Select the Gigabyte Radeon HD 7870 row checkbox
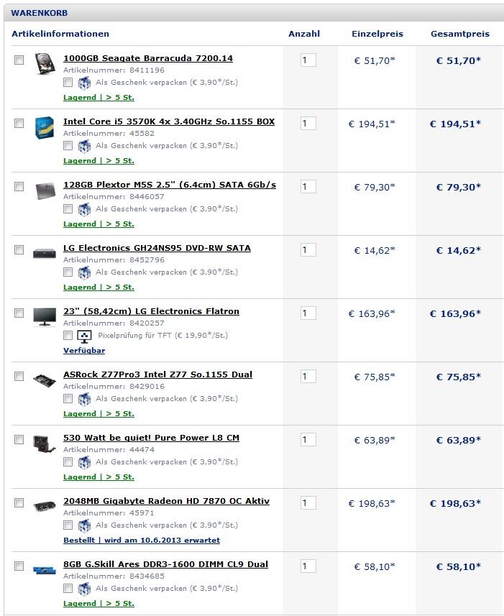The image size is (504, 616). [19, 503]
